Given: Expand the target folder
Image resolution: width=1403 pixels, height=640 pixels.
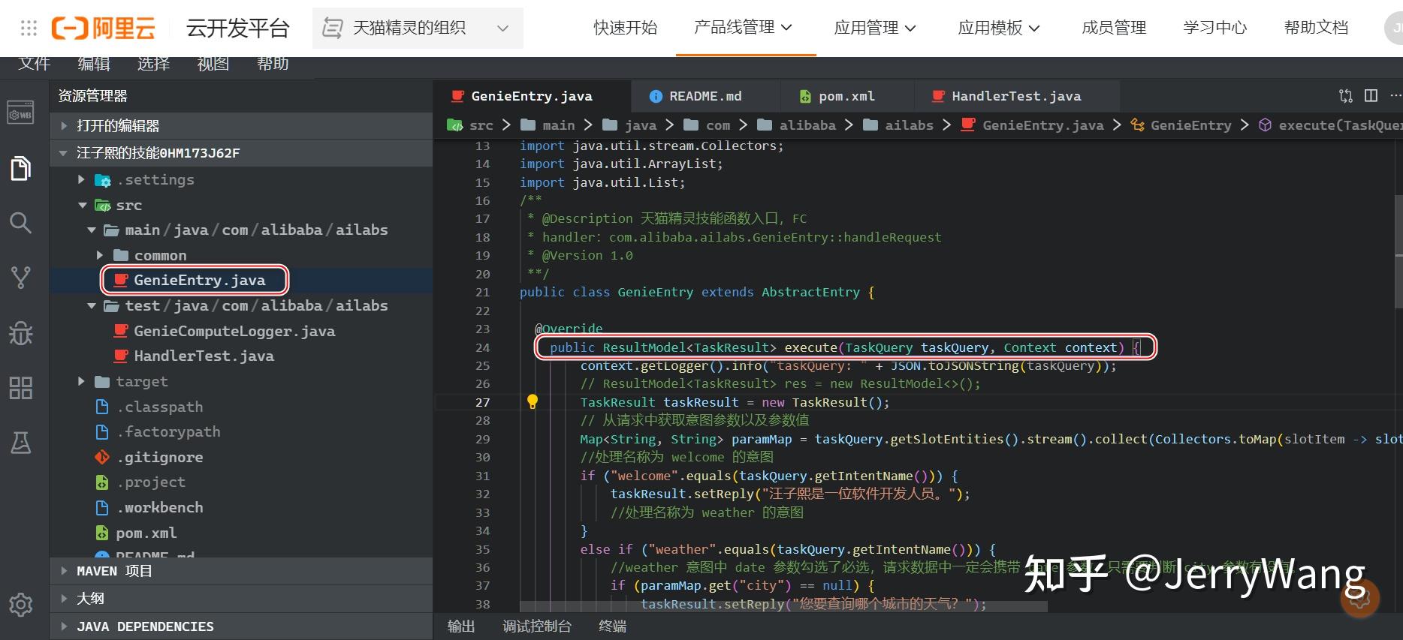Looking at the screenshot, I should 81,381.
